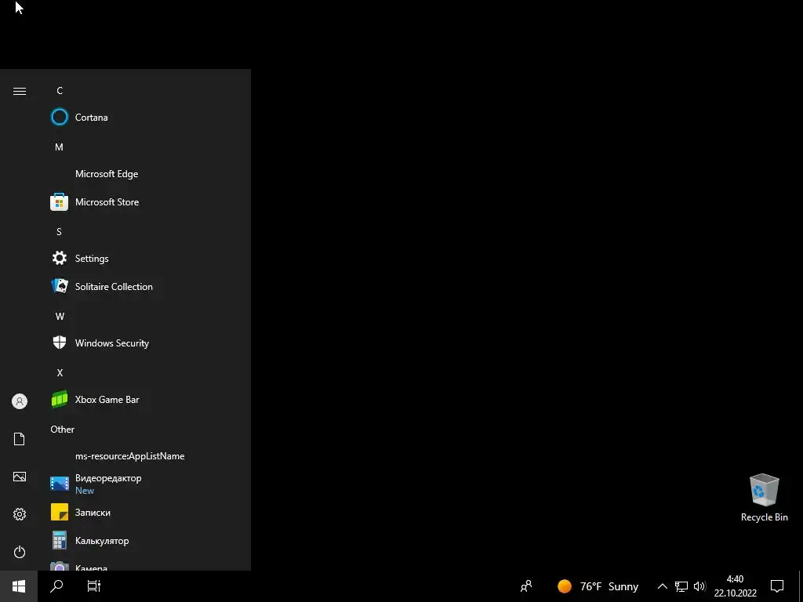Open Action Center notifications icon
Image resolution: width=803 pixels, height=602 pixels.
(777, 586)
